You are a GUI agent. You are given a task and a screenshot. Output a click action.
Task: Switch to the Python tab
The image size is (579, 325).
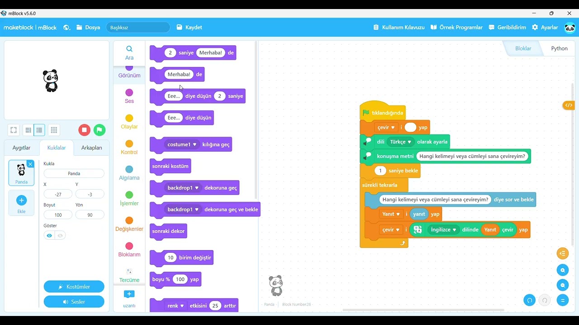559,48
